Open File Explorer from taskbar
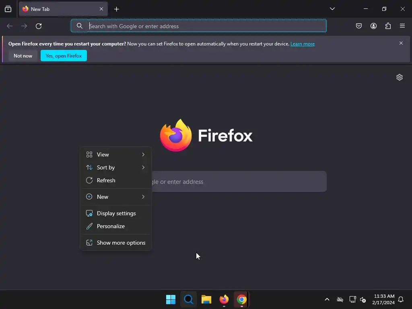 pyautogui.click(x=206, y=299)
